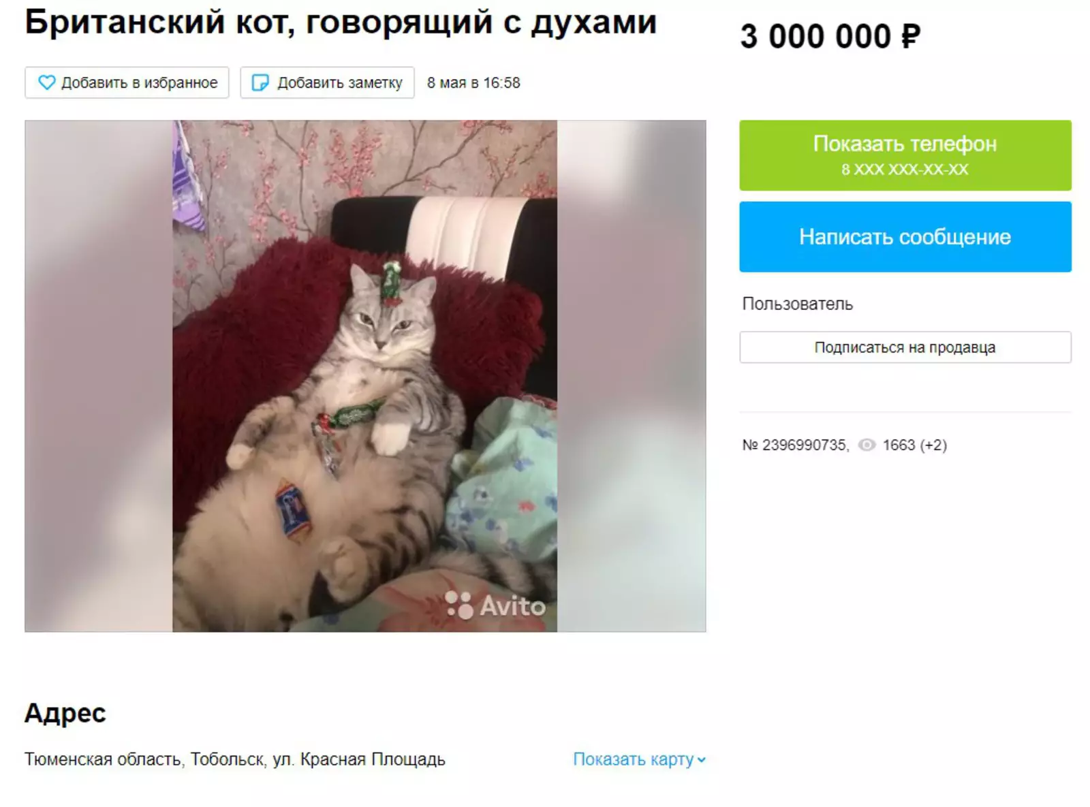Click the heart icon for favorites
This screenshot has height=807, width=1090.
46,82
